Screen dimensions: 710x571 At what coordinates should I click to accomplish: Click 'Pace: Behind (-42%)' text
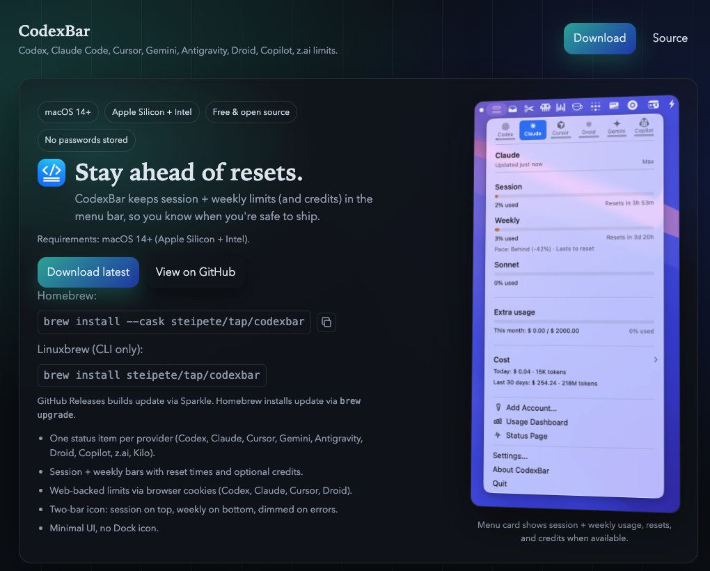523,249
